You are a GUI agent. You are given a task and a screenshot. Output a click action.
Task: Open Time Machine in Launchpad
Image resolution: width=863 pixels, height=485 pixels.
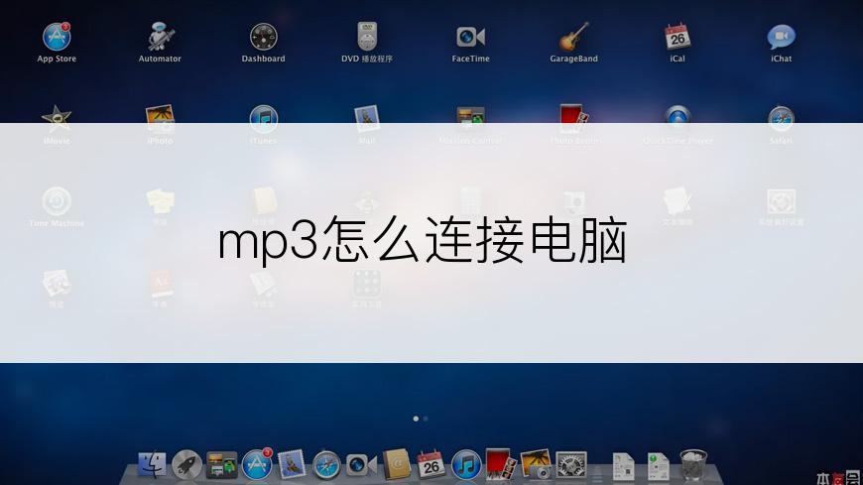click(57, 201)
